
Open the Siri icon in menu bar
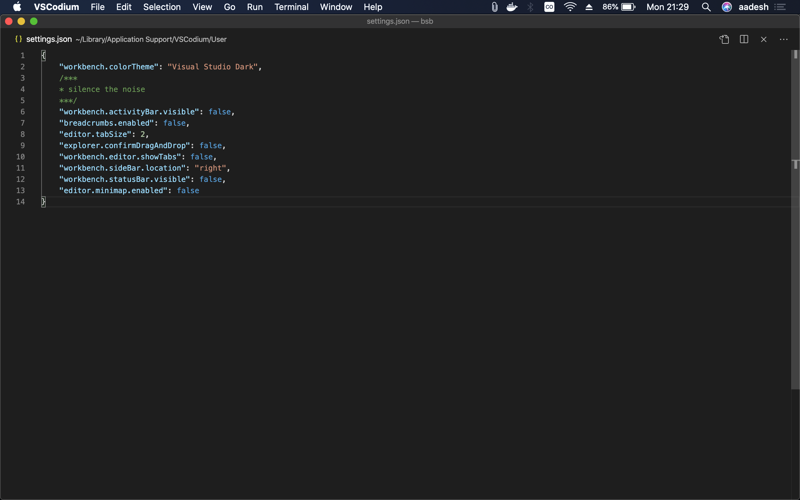point(727,7)
